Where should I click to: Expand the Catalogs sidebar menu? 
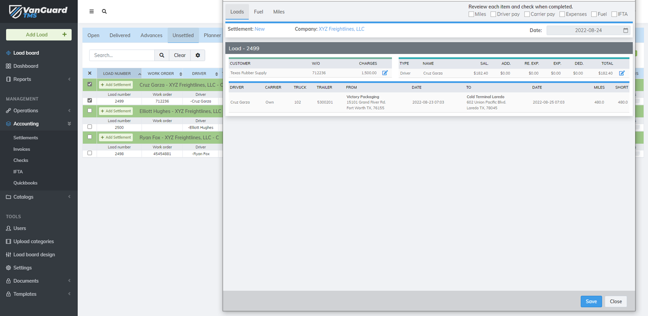click(x=39, y=197)
